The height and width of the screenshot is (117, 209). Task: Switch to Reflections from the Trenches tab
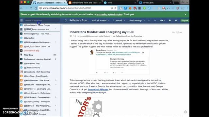point(85,3)
